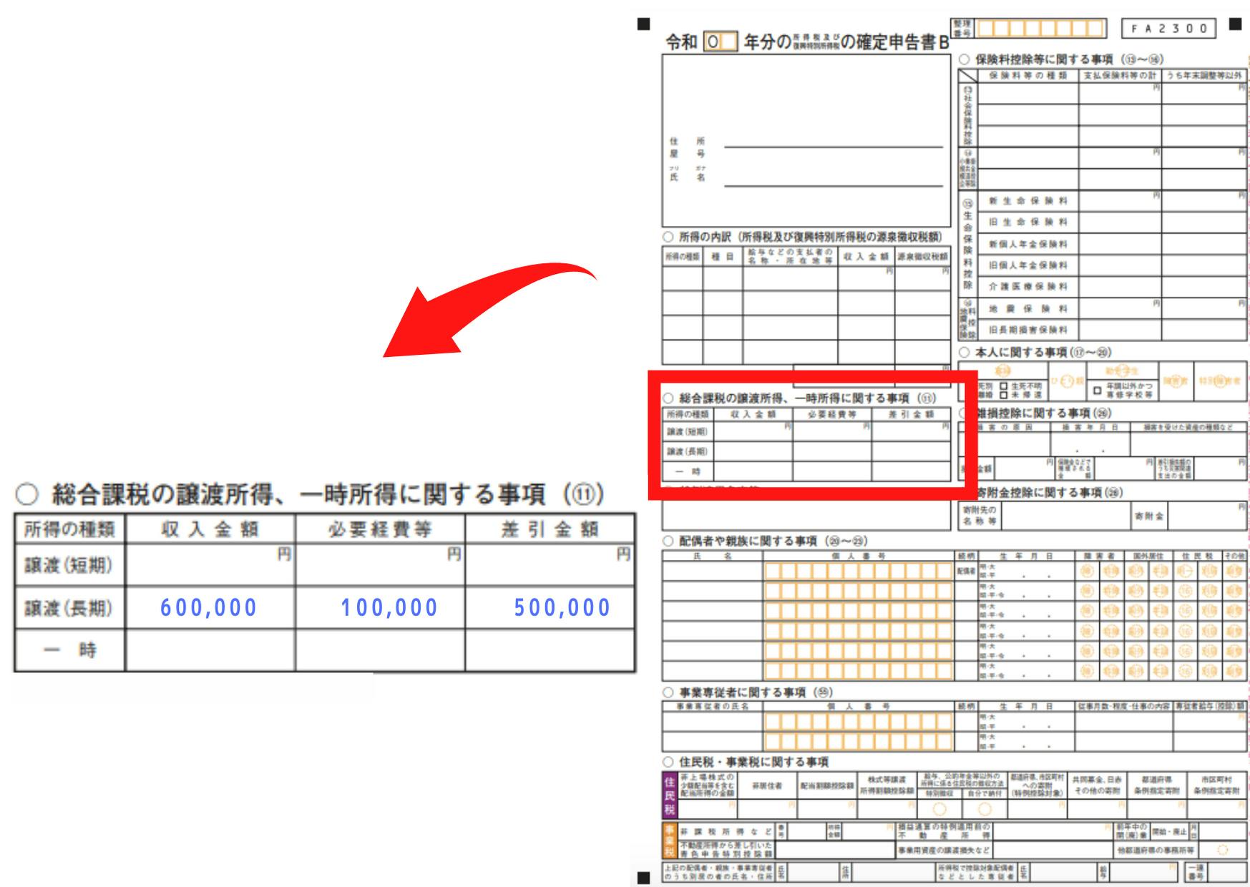1250x887 pixels.
Task: Click the empty 差引金額 cell for 一時 in the enlarged table
Action: 550,650
